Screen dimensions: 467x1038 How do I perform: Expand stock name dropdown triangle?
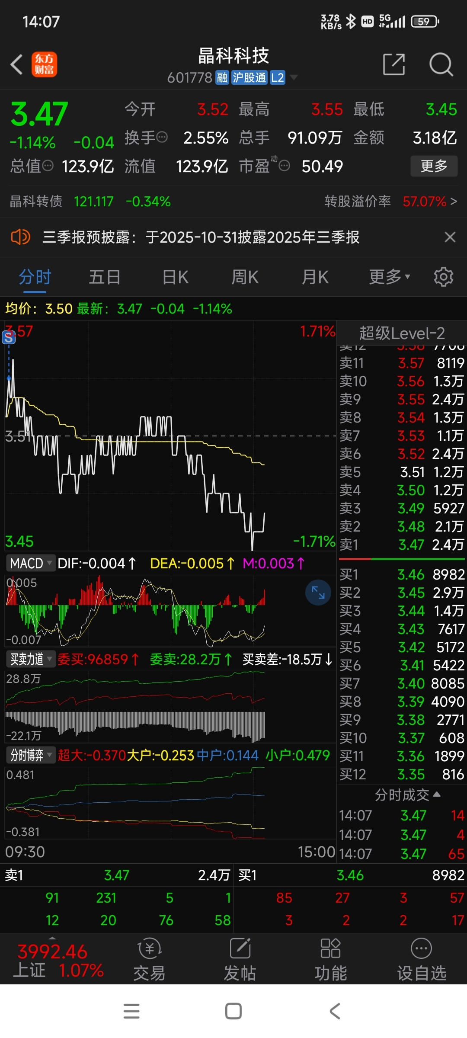pyautogui.click(x=294, y=77)
